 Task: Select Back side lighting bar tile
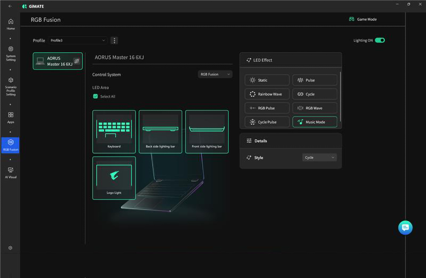click(160, 132)
